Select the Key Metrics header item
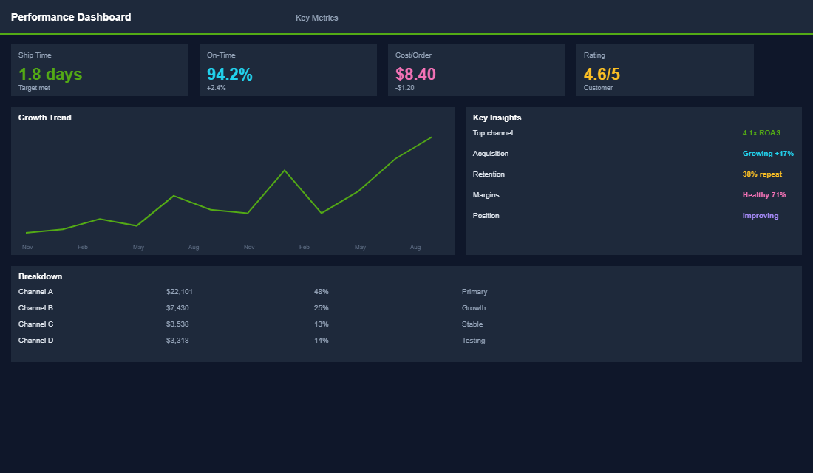The height and width of the screenshot is (473, 813). tap(316, 17)
